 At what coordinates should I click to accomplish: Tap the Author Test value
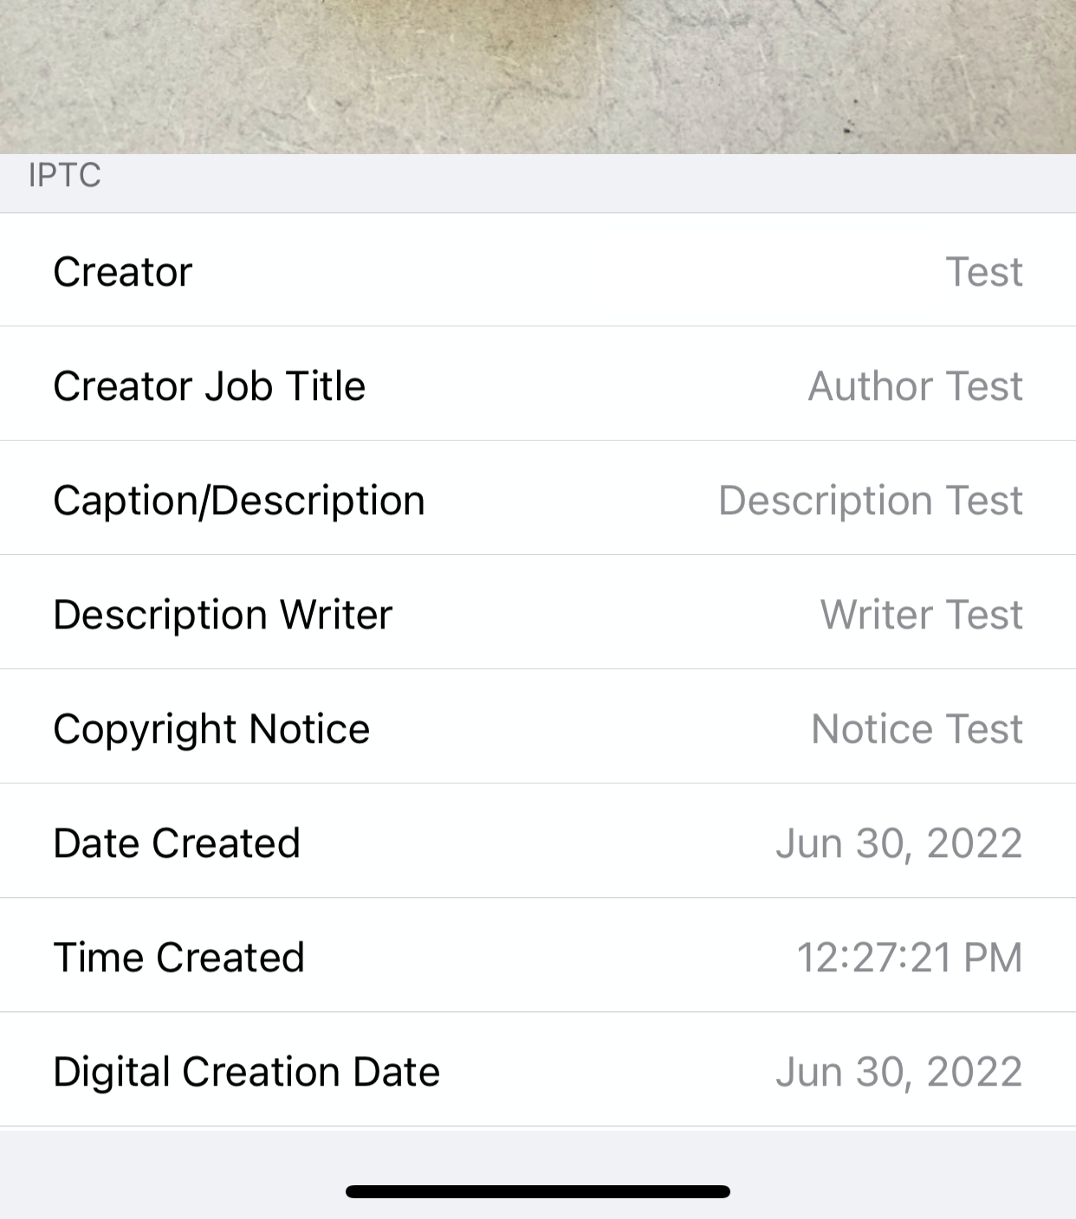click(915, 386)
